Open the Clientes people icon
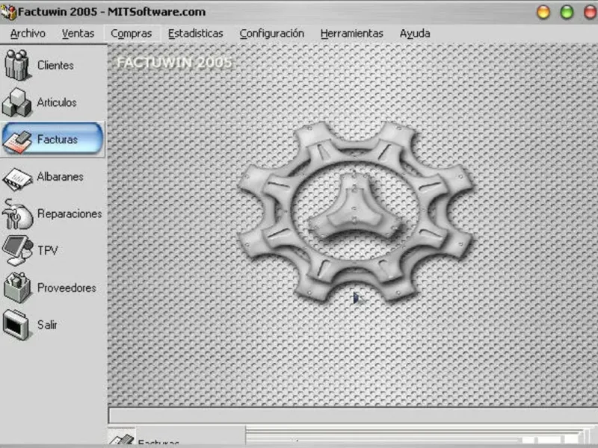Viewport: 598px width, 448px height. click(x=16, y=65)
